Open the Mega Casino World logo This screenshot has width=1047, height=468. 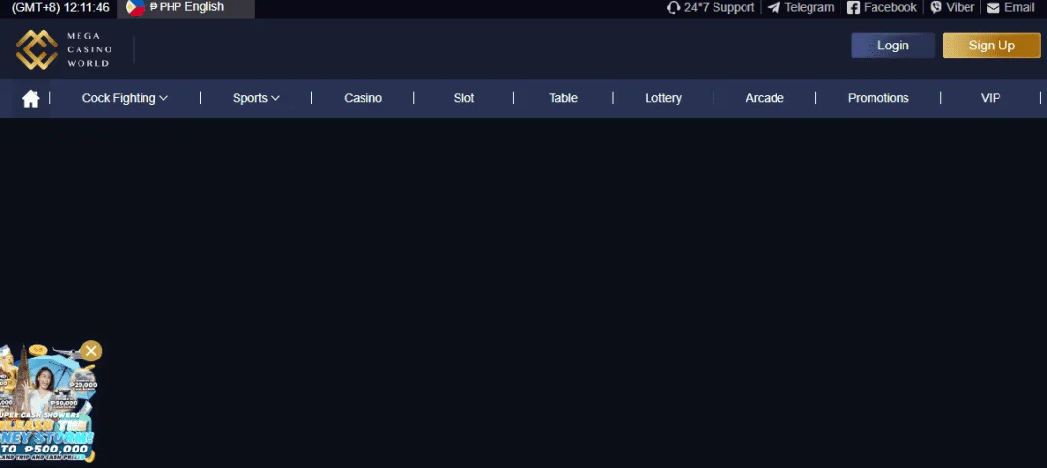coord(64,49)
